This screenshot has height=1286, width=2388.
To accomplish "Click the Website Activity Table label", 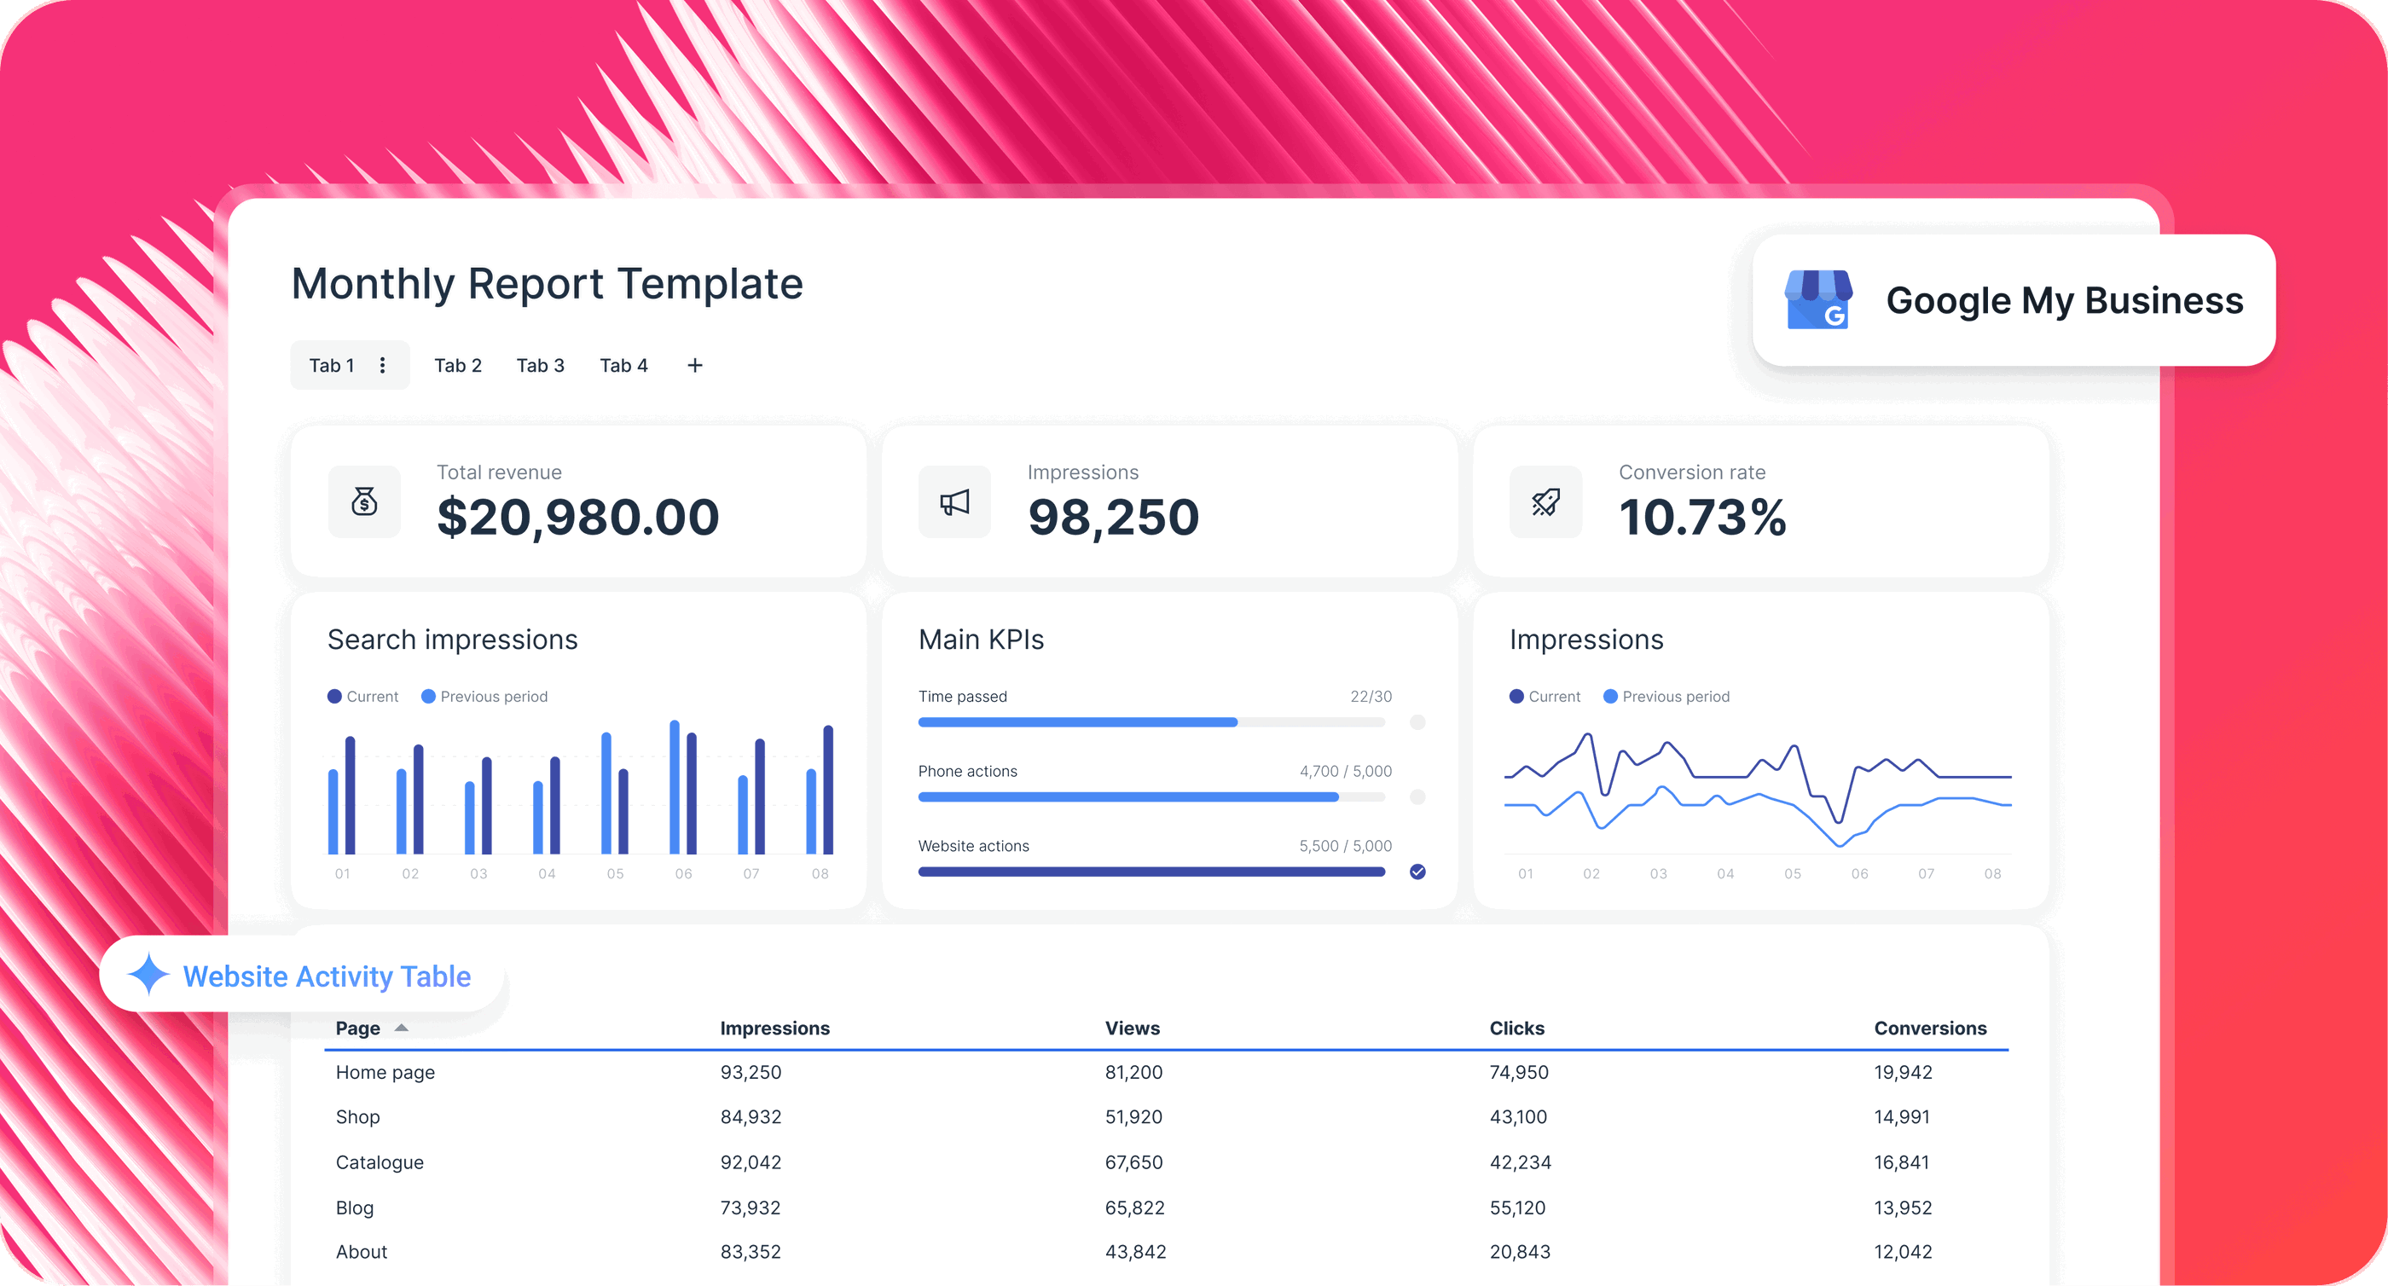I will pyautogui.click(x=327, y=976).
